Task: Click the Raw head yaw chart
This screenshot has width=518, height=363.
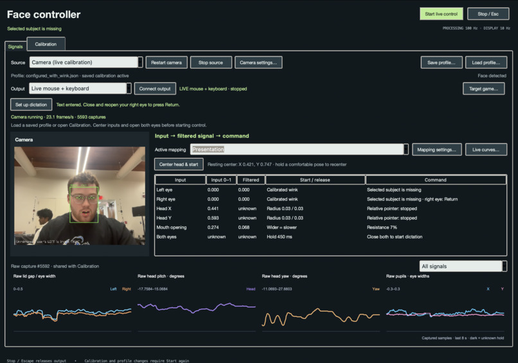Action: [x=321, y=312]
